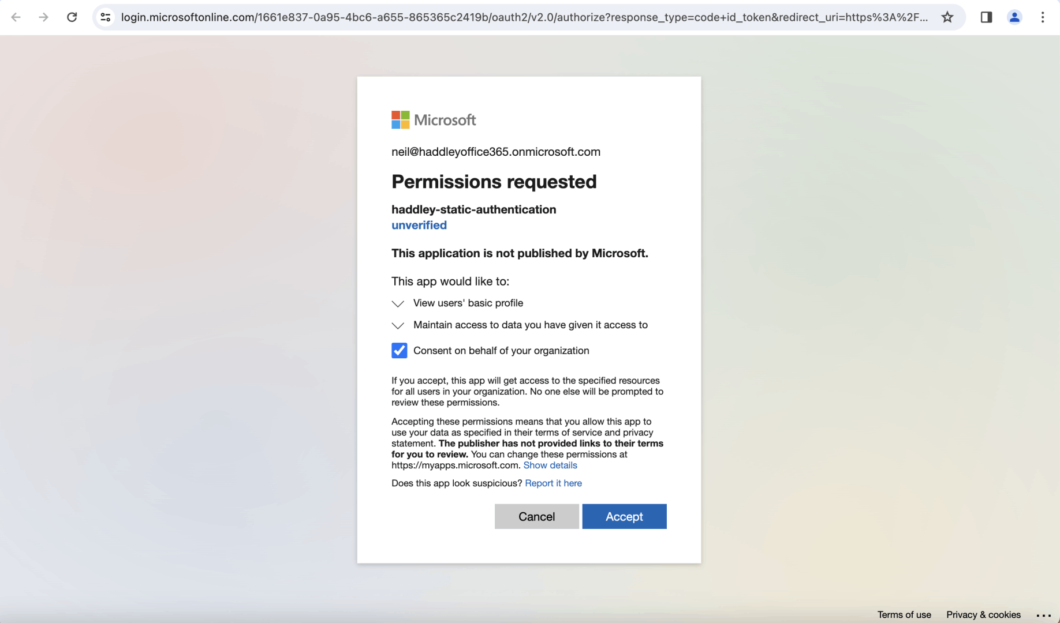Bookmark this page with the star icon
The image size is (1060, 623).
(947, 17)
